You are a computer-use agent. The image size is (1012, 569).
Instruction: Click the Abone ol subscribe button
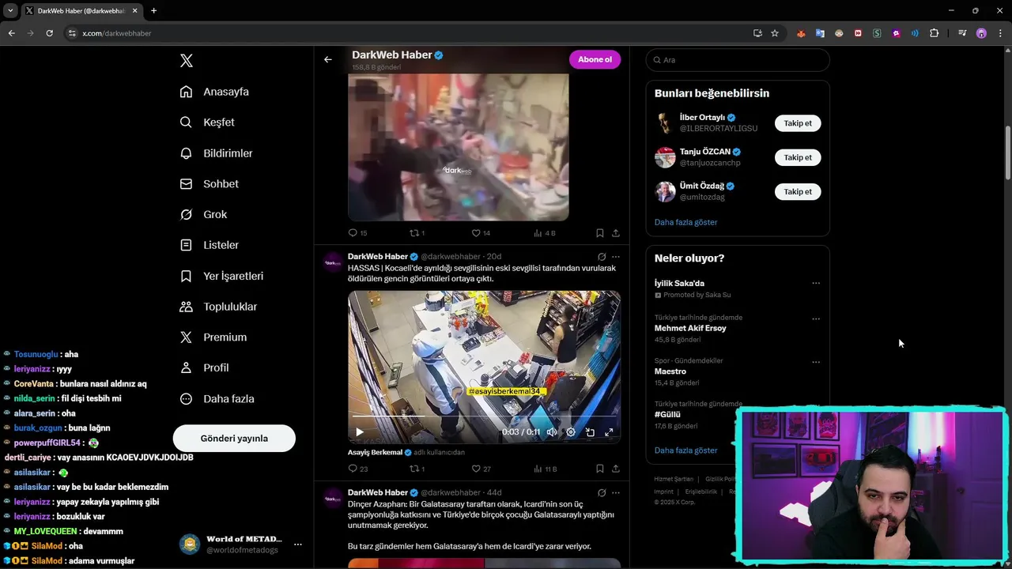click(595, 59)
